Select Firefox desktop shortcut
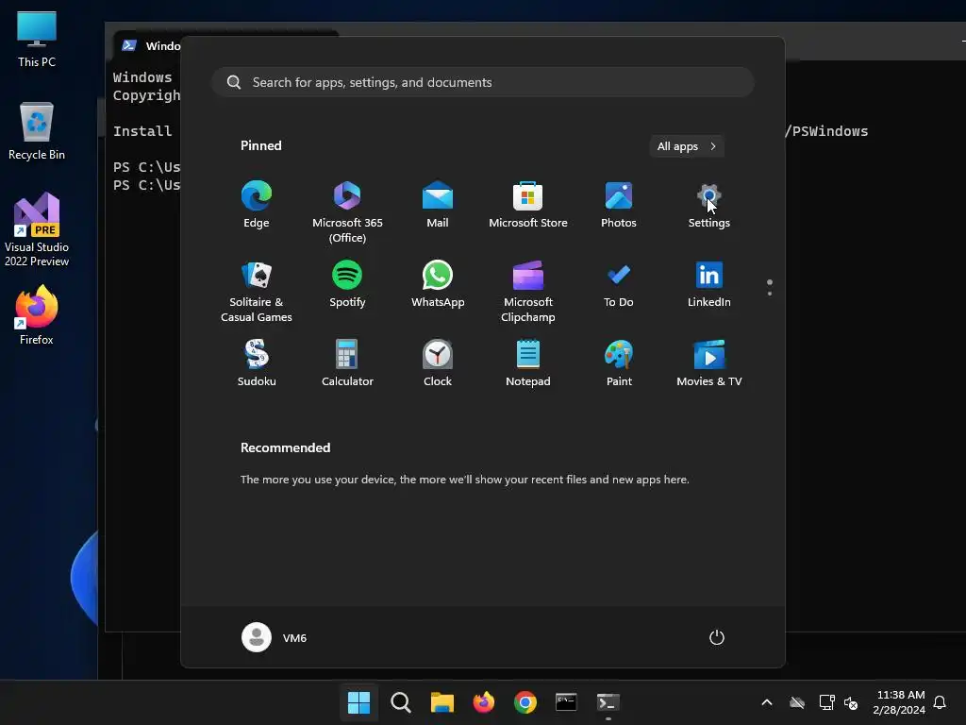This screenshot has height=725, width=966. coord(37,315)
